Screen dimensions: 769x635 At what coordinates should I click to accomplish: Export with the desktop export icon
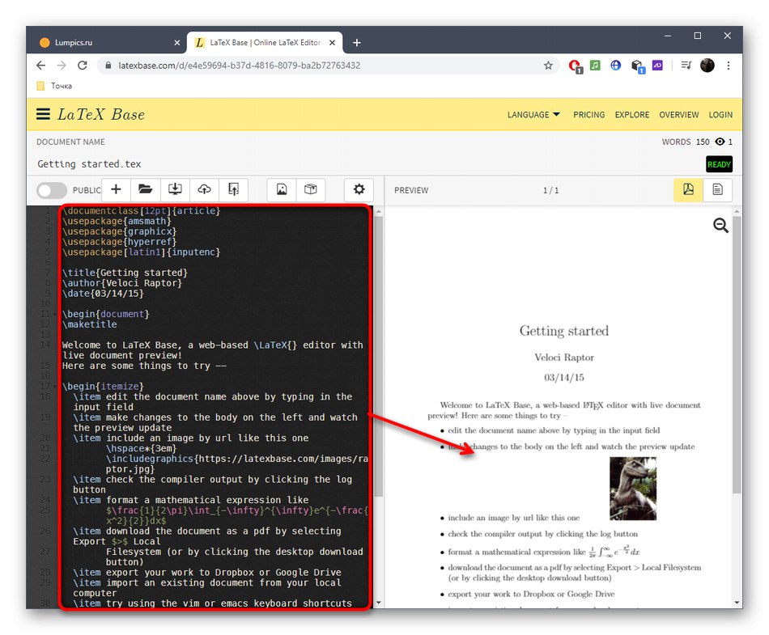tap(233, 189)
